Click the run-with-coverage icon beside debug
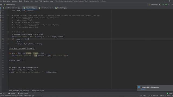 (169, 5)
